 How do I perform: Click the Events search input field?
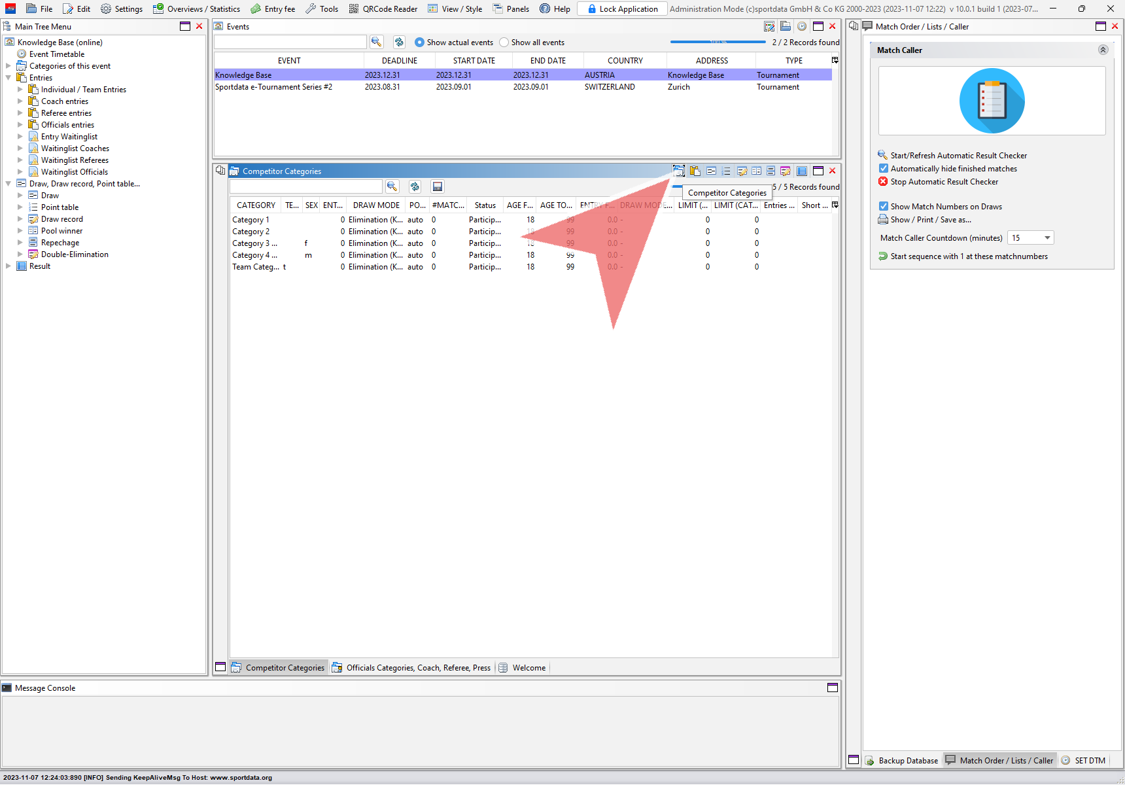click(x=290, y=43)
